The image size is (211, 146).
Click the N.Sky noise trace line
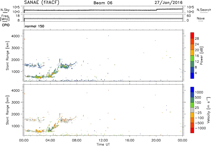click(x=103, y=10)
